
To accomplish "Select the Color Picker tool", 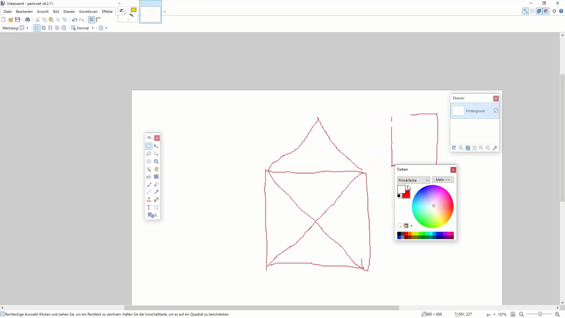I will 156,192.
